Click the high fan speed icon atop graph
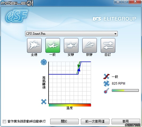Image resolution: width=142 pixels, height=127 pixels. [44, 62]
